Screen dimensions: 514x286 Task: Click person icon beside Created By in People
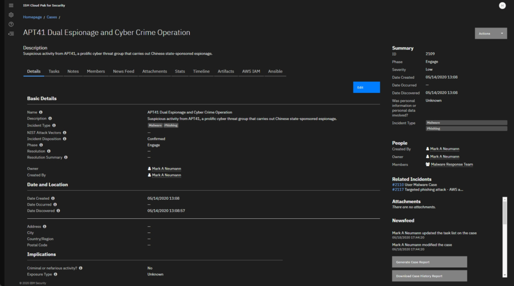428,149
